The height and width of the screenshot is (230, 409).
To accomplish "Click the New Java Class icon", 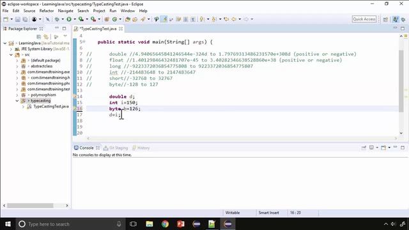I will pos(114,19).
